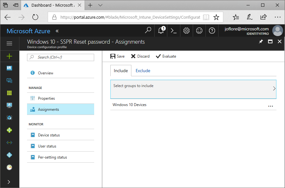
Task: Open the portal settings gear
Action: click(186, 31)
